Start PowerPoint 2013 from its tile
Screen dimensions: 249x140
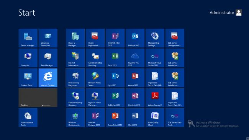click(x=115, y=118)
